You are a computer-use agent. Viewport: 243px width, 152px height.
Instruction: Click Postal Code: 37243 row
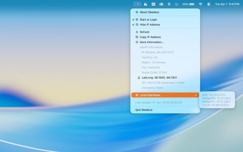tap(165, 73)
